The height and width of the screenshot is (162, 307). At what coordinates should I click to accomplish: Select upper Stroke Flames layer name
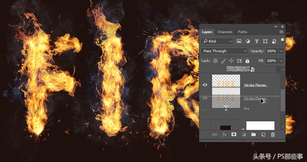(x=255, y=85)
